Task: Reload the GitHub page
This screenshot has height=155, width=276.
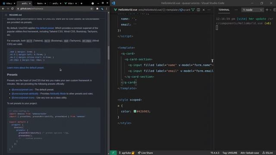Action: pyautogui.click(x=13, y=9)
